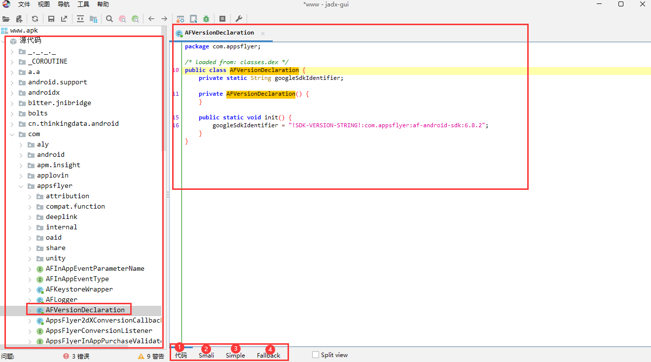The width and height of the screenshot is (651, 362).
Task: Expand the attribution package folder
Action: [30, 196]
